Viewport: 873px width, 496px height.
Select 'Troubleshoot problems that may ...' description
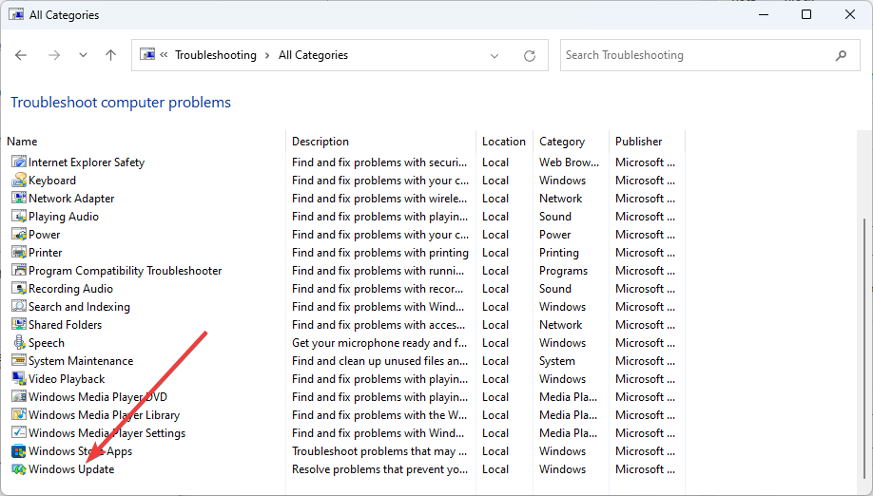(x=379, y=451)
